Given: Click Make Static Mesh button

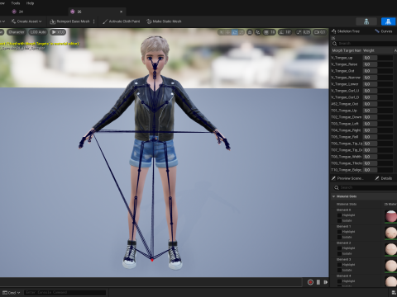Looking at the screenshot, I should (164, 21).
